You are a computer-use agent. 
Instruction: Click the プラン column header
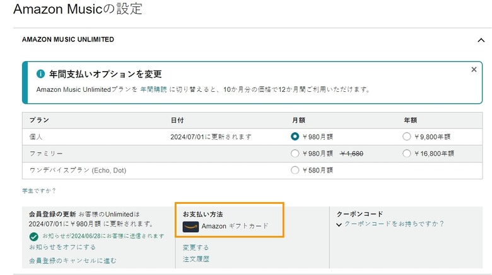click(x=39, y=120)
